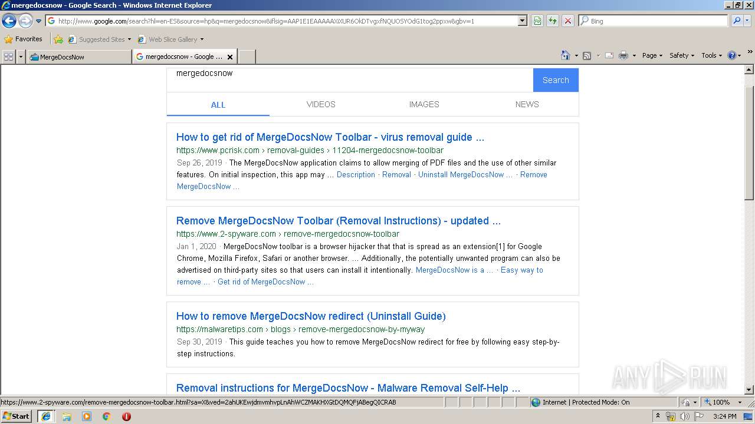This screenshot has width=755, height=424.
Task: Click the Quick Tabs grid icon
Action: click(8, 57)
